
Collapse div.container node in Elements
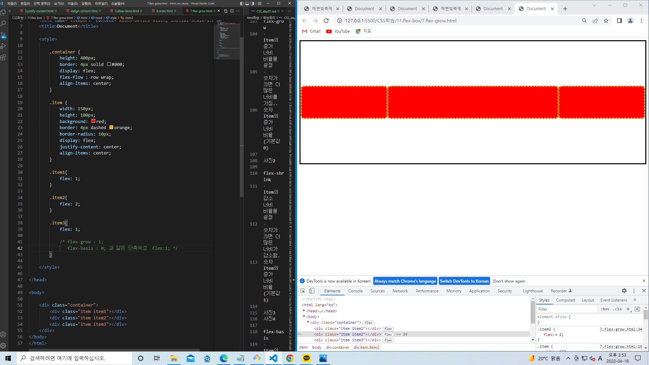[308, 322]
